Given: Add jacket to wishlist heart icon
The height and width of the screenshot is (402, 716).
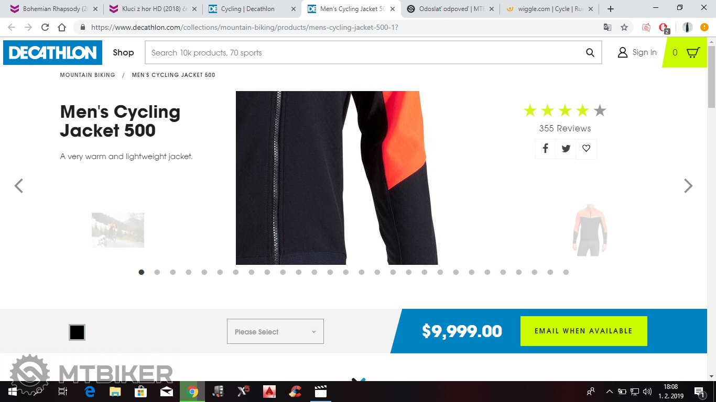Looking at the screenshot, I should click(586, 149).
